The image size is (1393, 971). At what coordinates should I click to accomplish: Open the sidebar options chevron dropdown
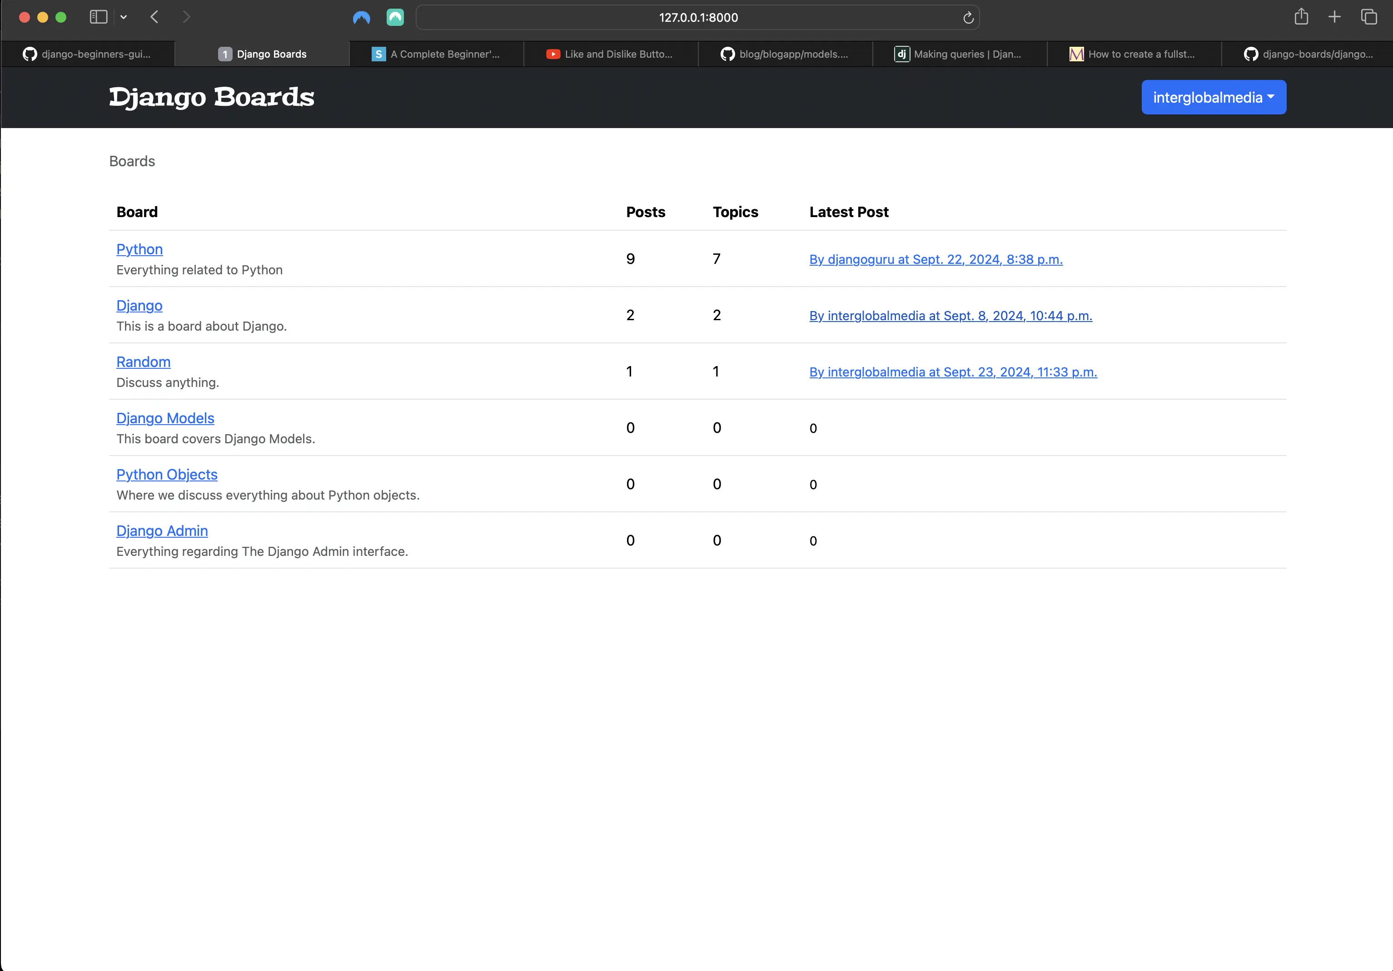point(124,17)
